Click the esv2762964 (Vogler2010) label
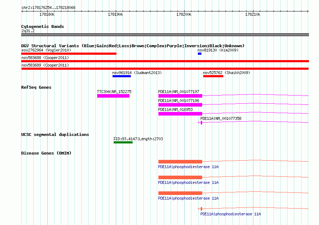The height and width of the screenshot is (225, 319). click(x=46, y=50)
